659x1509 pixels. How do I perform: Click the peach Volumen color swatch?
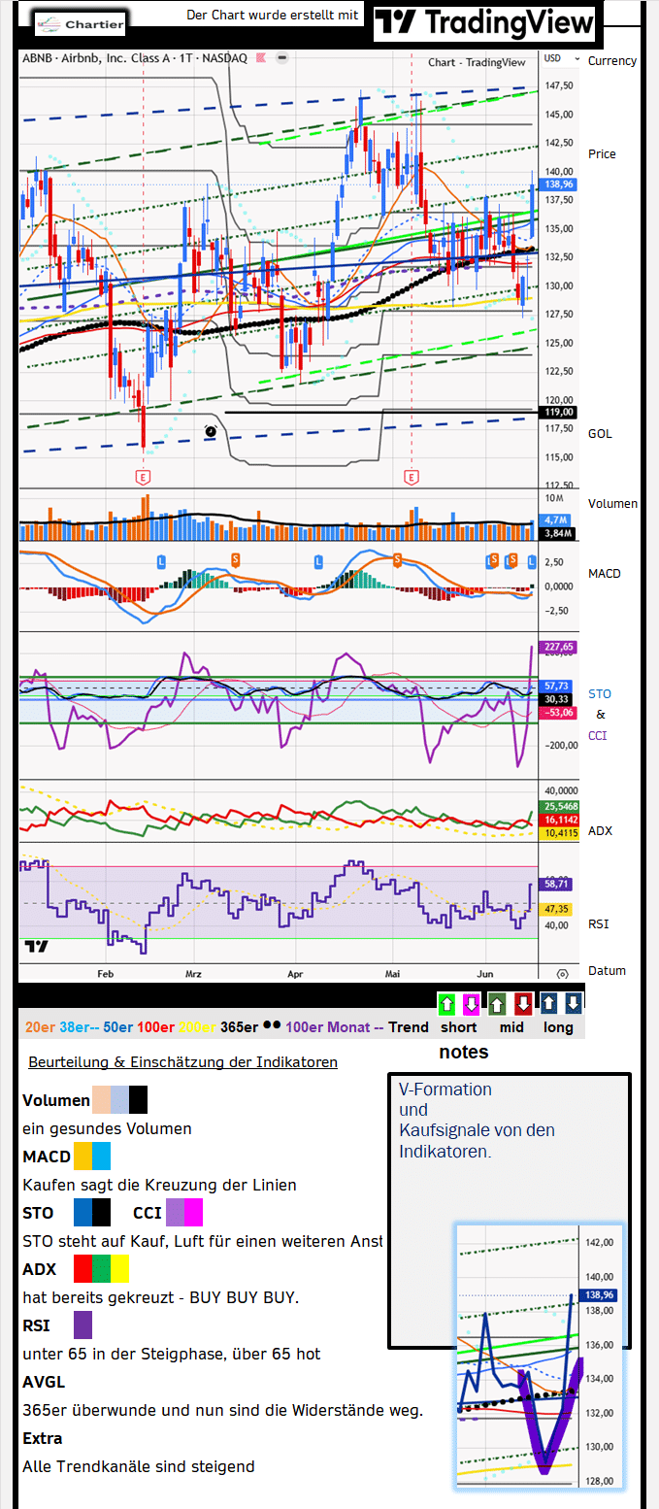(x=101, y=1100)
